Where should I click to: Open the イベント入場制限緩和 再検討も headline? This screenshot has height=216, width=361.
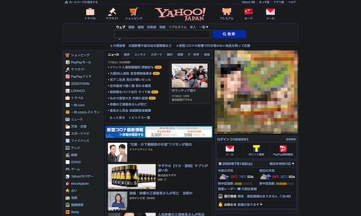[x=131, y=67]
